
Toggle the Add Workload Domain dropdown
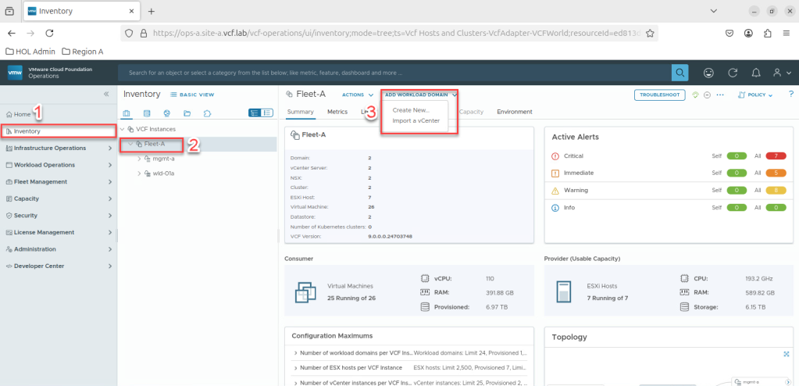tap(421, 95)
